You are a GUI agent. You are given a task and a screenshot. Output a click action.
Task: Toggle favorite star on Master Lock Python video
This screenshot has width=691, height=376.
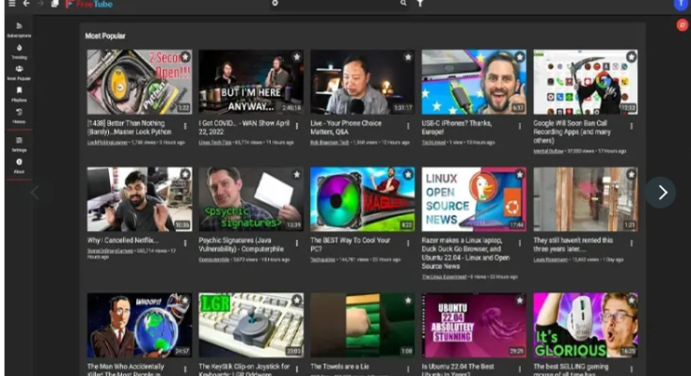click(x=184, y=57)
